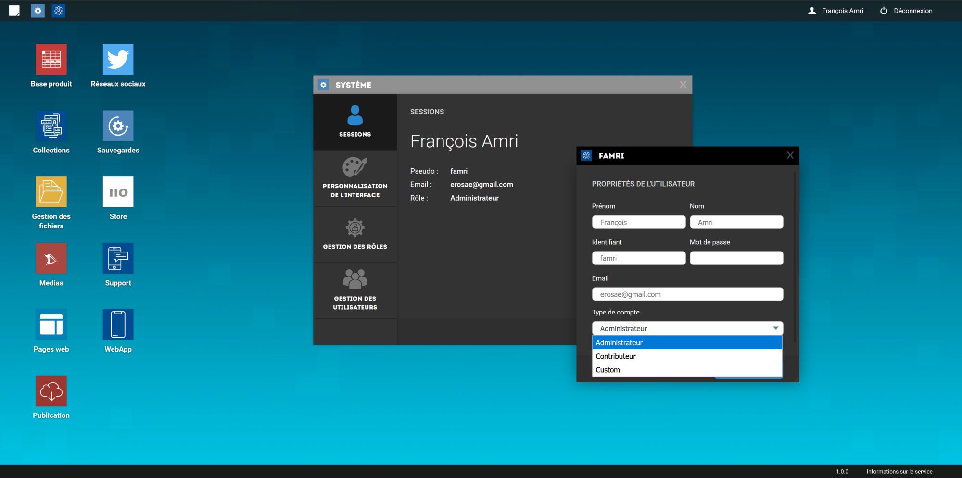Open Gestion des fichiers folder icon

pos(51,192)
